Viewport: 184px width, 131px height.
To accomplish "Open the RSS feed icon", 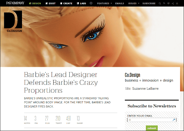I will (x=164, y=3).
